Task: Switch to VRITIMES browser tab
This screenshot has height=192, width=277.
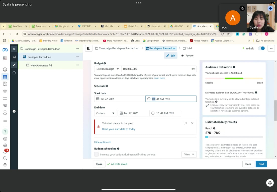Action: (x=87, y=26)
